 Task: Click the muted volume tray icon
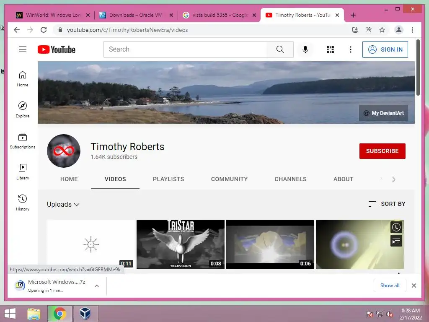[x=390, y=314]
